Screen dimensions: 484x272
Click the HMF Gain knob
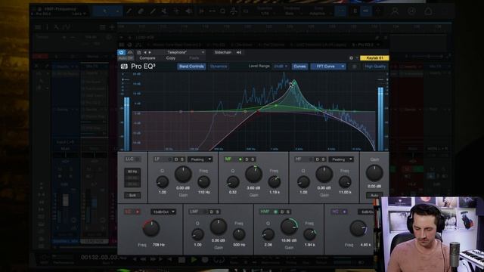pyautogui.click(x=289, y=227)
